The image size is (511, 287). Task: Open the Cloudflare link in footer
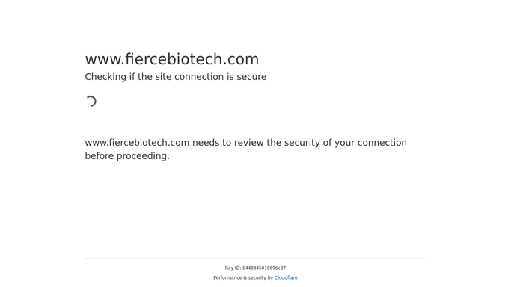point(286,277)
